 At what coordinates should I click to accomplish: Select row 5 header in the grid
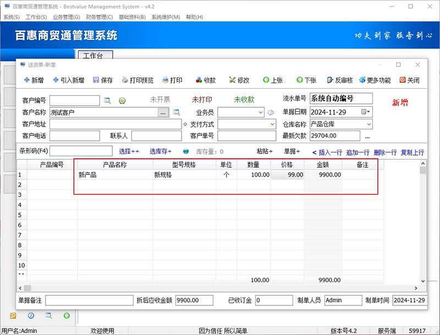click(x=22, y=215)
